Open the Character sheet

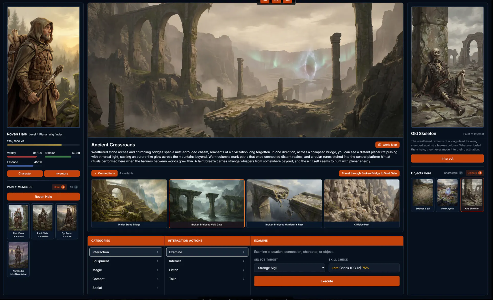pyautogui.click(x=25, y=174)
